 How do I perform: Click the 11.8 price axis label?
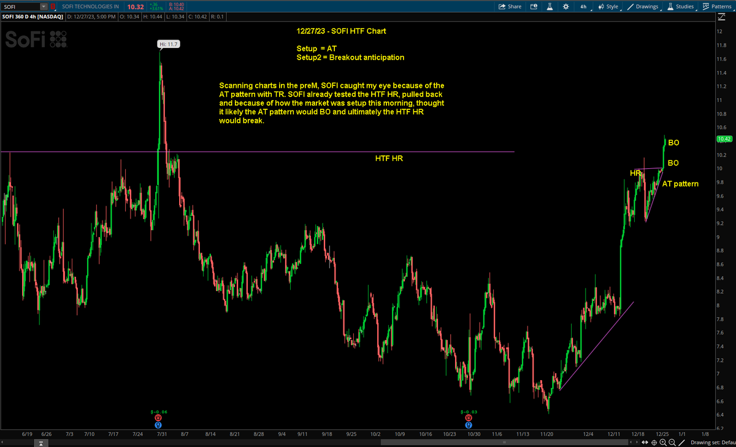(x=721, y=45)
